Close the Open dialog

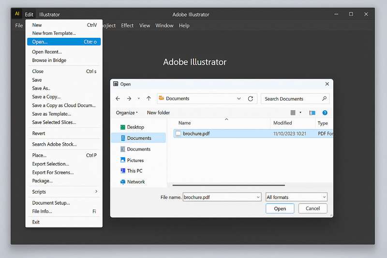[327, 84]
